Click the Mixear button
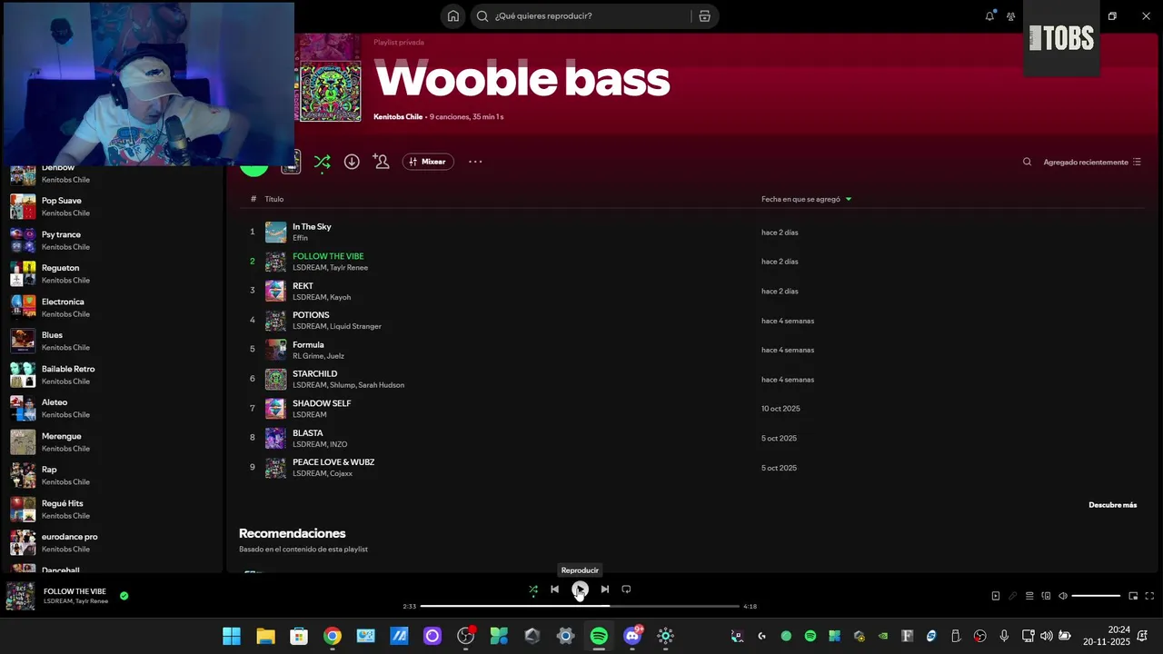The image size is (1163, 654). point(428,162)
